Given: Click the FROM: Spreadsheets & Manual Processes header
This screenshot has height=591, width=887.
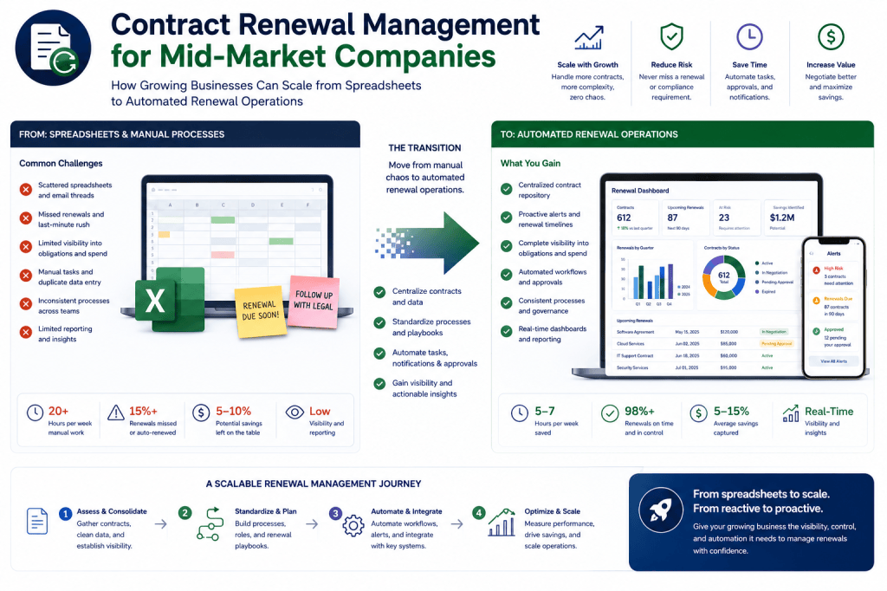Looking at the screenshot, I should [x=185, y=134].
